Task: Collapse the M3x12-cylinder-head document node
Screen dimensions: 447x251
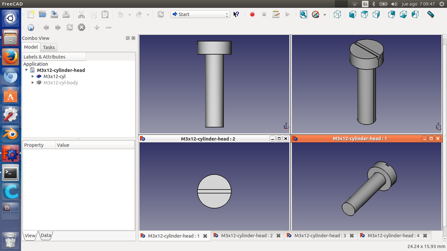Action: pos(26,70)
